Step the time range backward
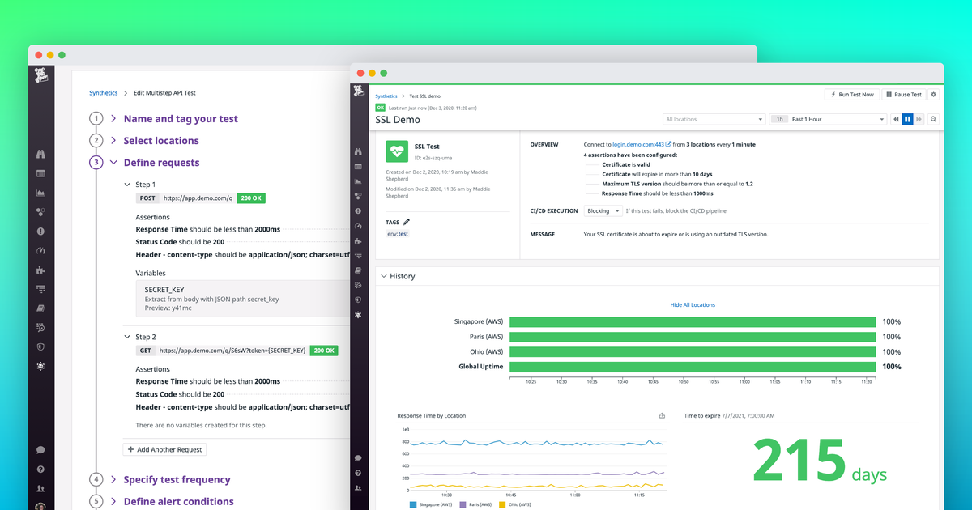The image size is (972, 510). (x=897, y=119)
